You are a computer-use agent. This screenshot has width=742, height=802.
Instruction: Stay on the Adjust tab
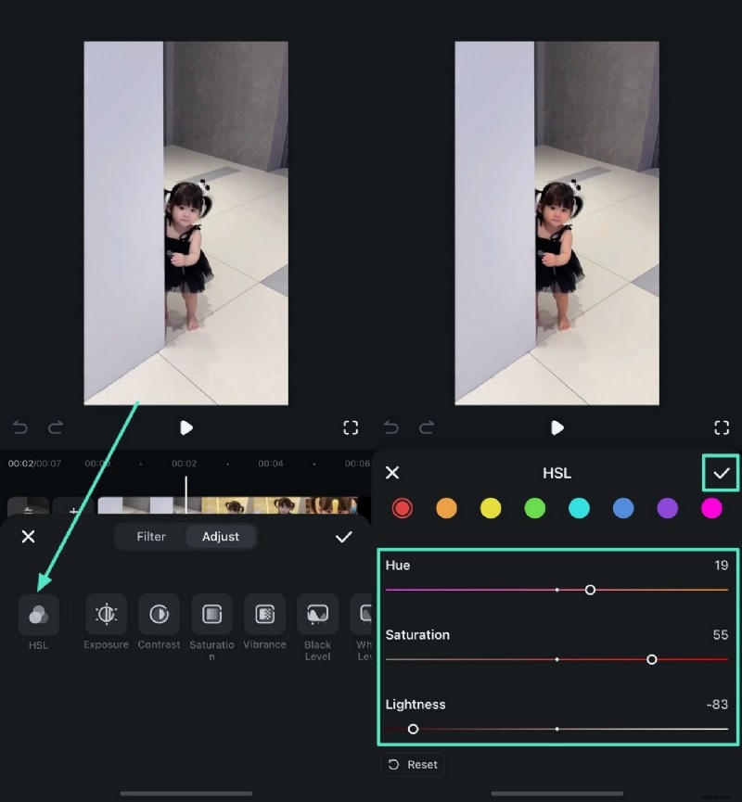click(221, 536)
